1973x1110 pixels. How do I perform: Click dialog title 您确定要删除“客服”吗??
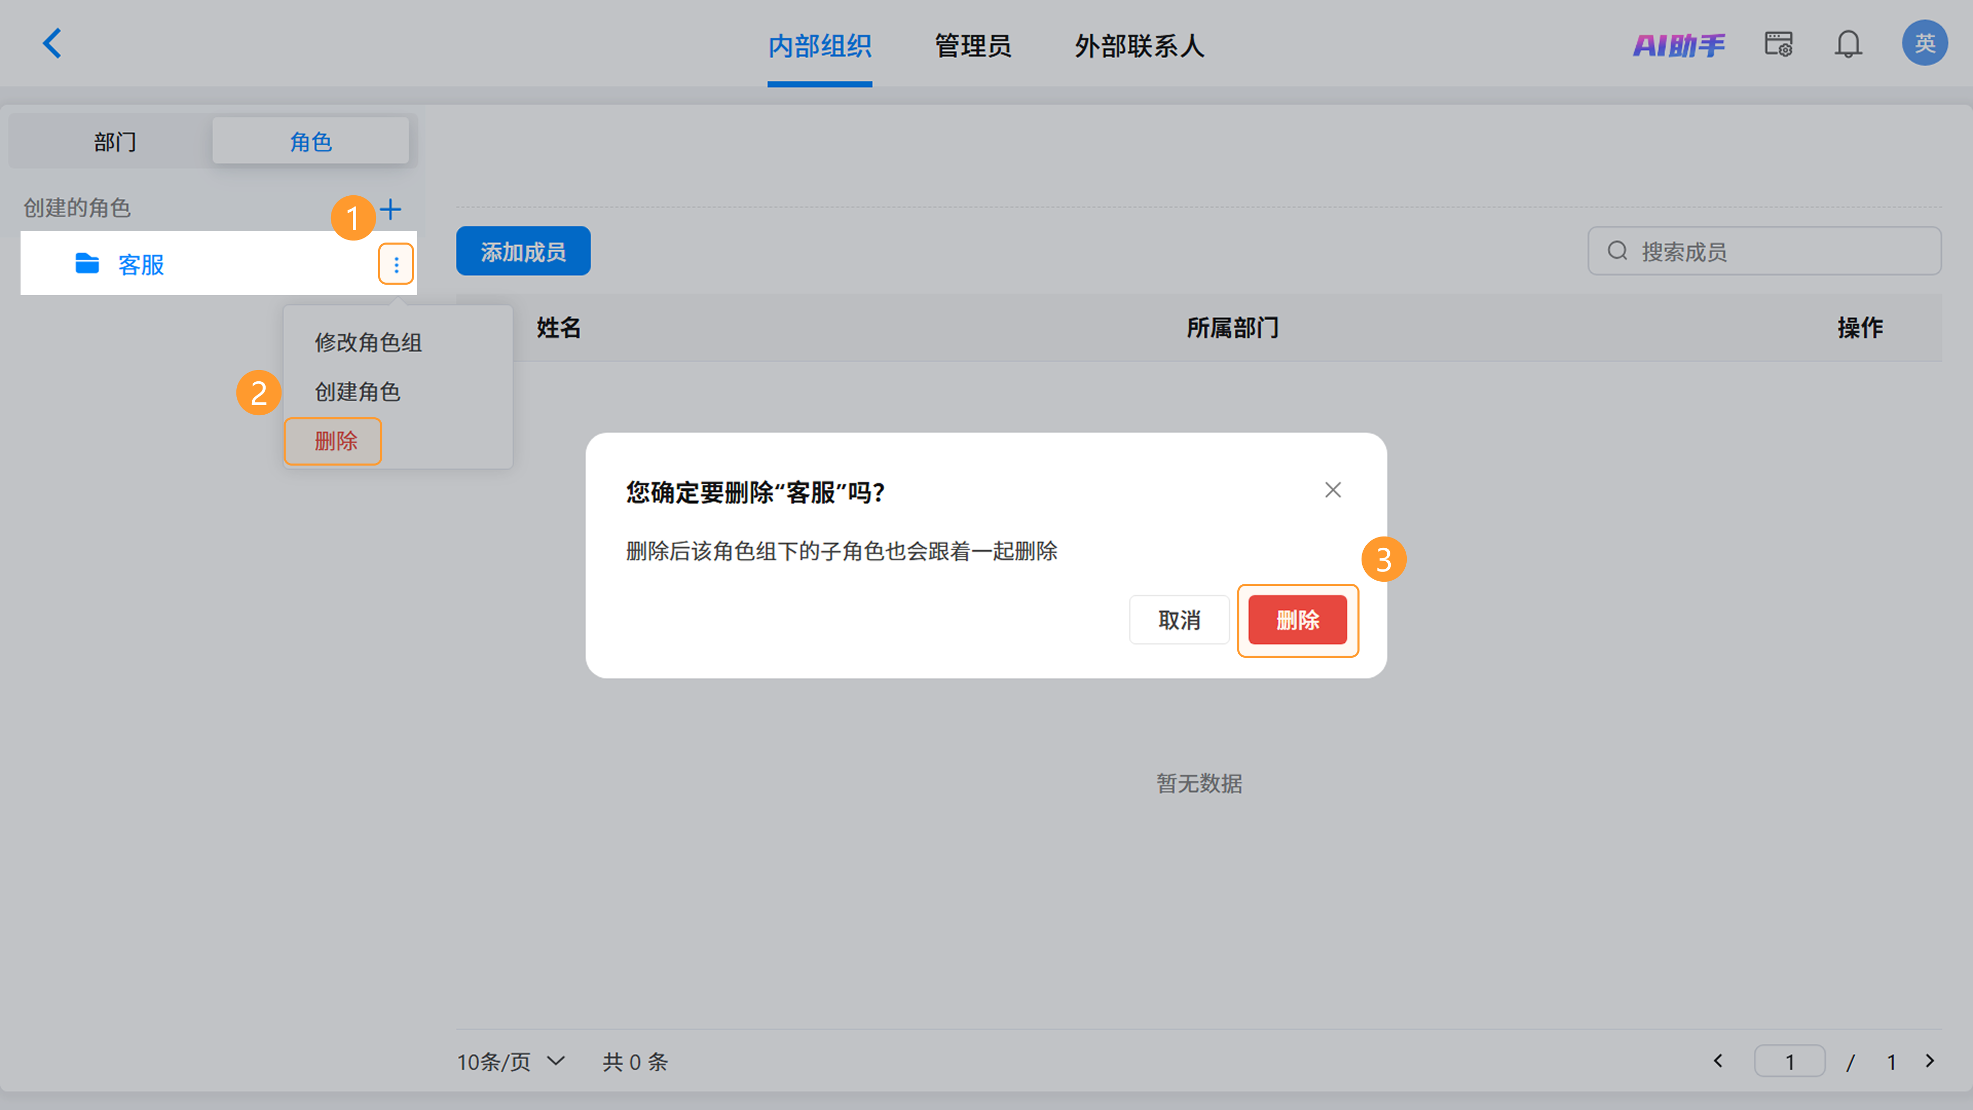pyautogui.click(x=755, y=492)
